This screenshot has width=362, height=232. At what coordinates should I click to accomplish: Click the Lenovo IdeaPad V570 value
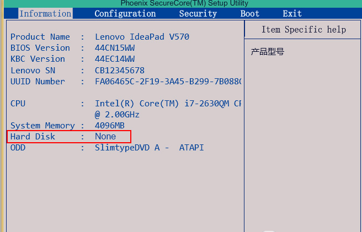click(142, 37)
